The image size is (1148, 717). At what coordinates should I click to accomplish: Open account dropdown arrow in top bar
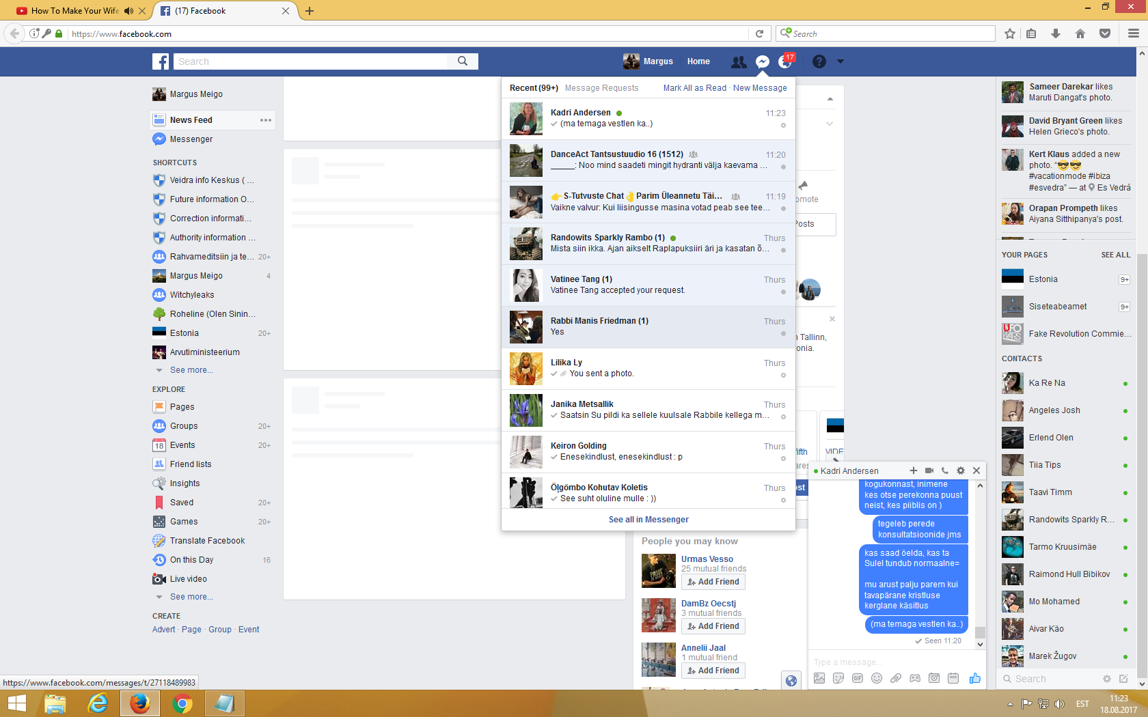click(840, 61)
